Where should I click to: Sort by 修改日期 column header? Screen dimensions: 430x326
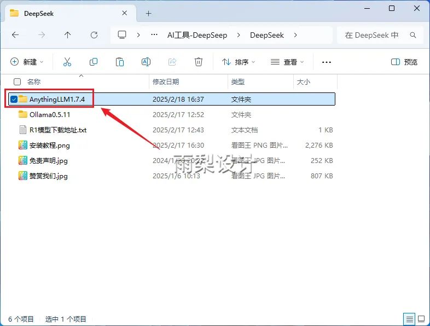click(x=166, y=81)
